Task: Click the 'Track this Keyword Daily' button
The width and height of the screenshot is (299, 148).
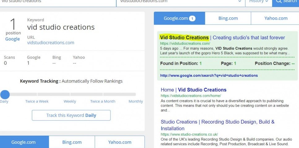Action: pyautogui.click(x=71, y=115)
